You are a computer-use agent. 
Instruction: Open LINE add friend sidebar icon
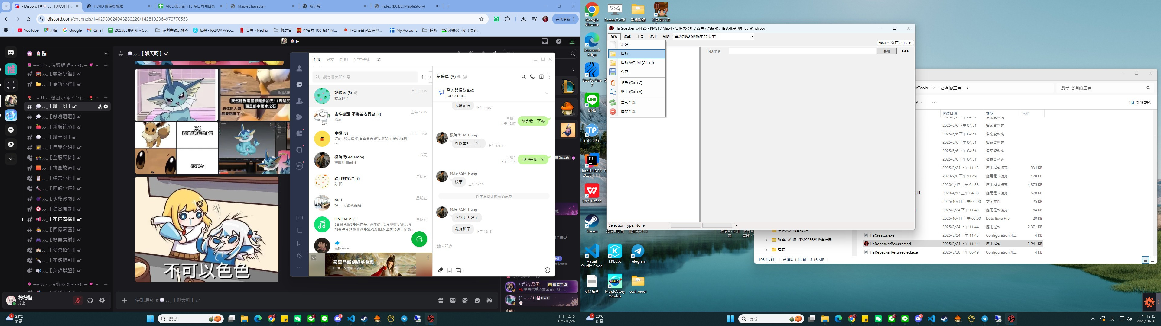(x=299, y=101)
